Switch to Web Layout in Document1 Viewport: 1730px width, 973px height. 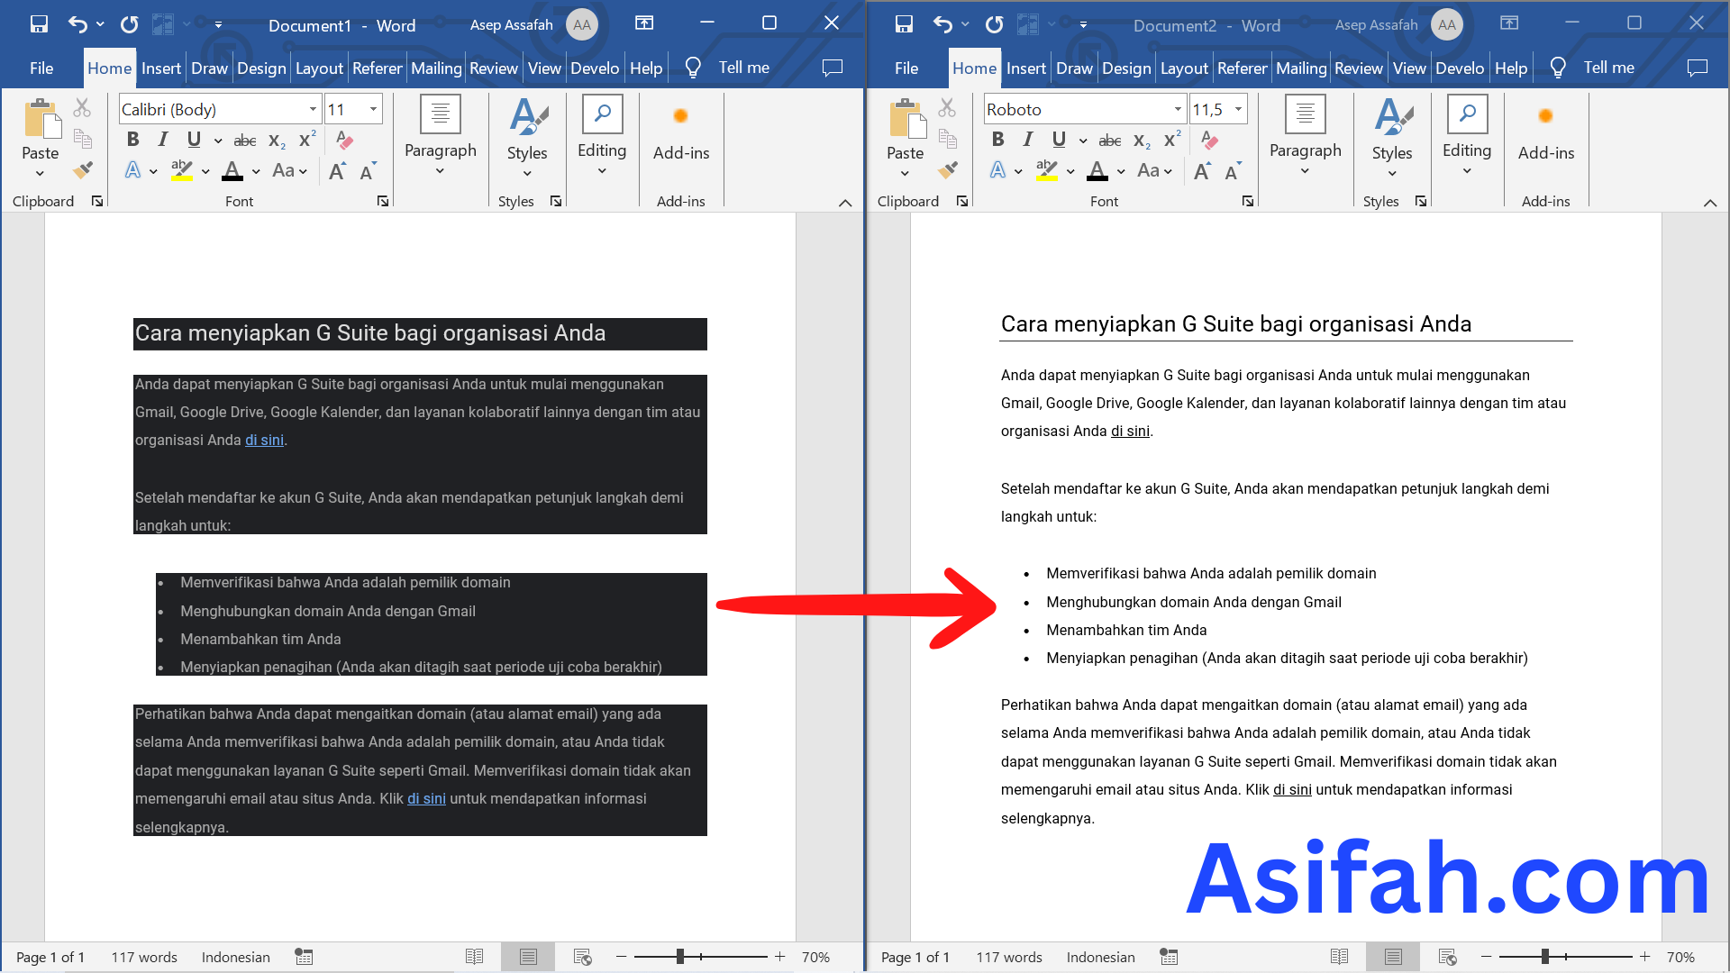582,957
